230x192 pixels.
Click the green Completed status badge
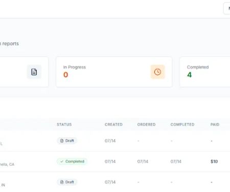click(x=72, y=161)
